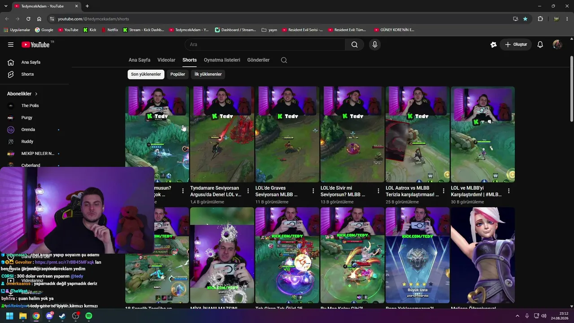Image resolution: width=574 pixels, height=323 pixels.
Task: Play the LOL'de Graves short thumbnail
Action: pyautogui.click(x=287, y=134)
